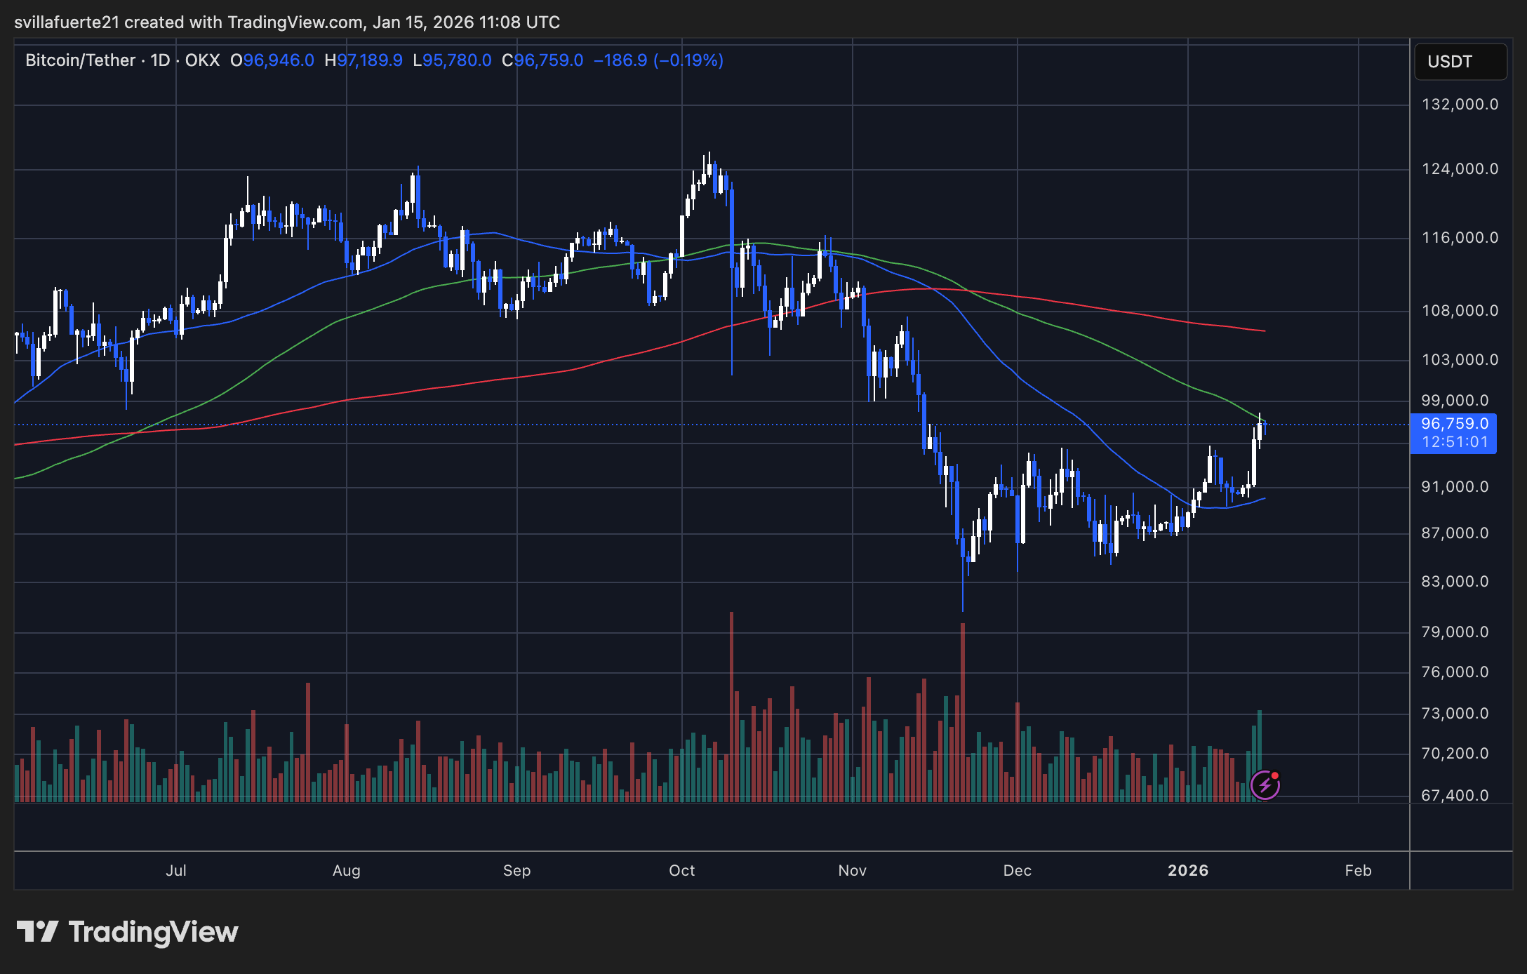The image size is (1527, 974).
Task: Click the svillafuerte21 TradingView.com attribution text
Action: point(286,22)
